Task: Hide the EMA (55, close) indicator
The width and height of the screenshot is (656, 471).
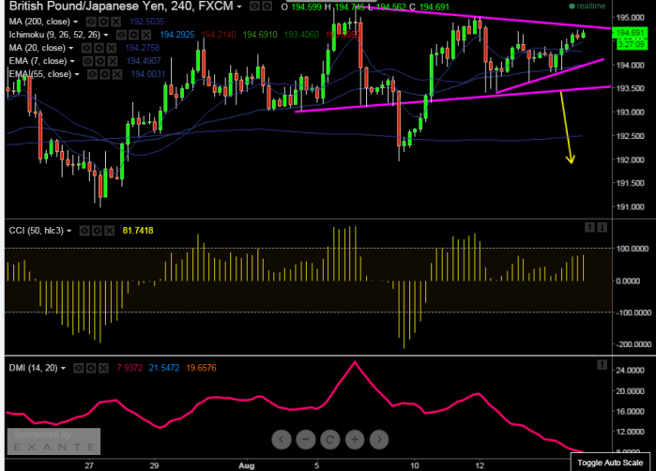Action: 92,74
